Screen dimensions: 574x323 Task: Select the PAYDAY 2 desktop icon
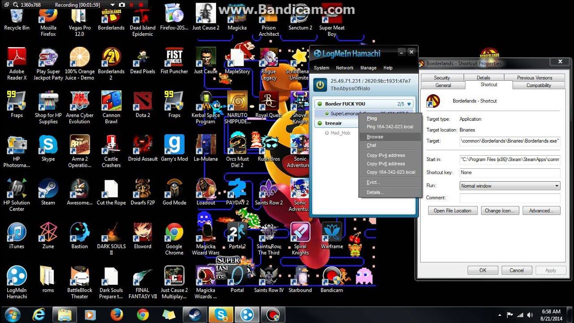point(237,192)
